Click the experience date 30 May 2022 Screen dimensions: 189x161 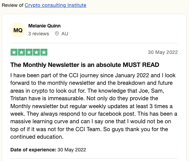(x=72, y=150)
